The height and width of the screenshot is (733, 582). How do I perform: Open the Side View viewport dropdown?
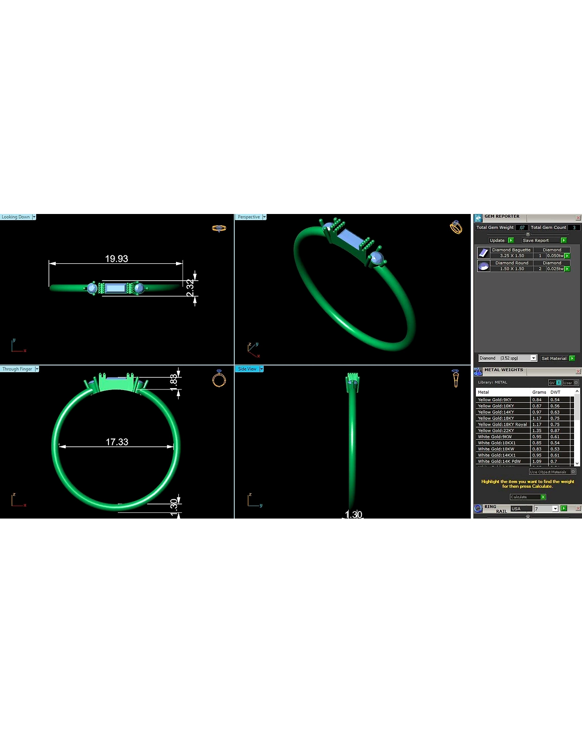(x=261, y=369)
